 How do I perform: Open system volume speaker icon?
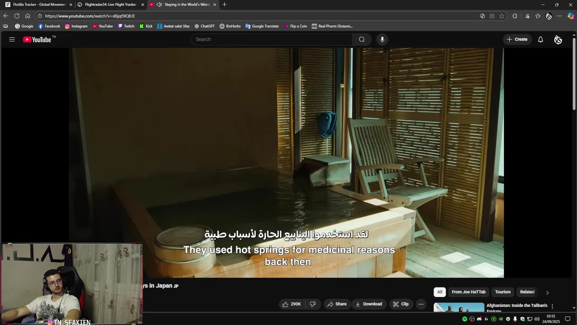(x=537, y=319)
